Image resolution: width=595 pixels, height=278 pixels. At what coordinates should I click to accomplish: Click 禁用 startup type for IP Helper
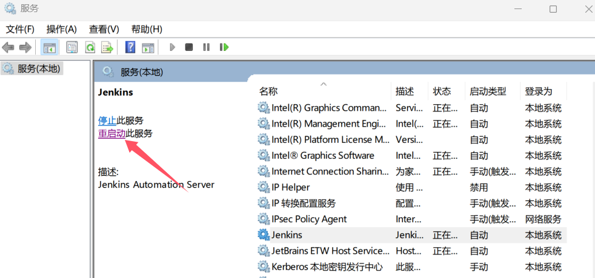[479, 187]
